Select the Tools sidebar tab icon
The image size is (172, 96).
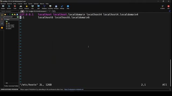[2, 19]
